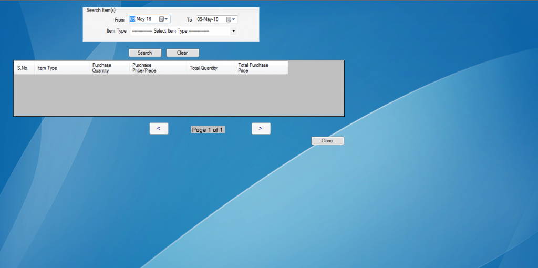Sort by Total Quantity column header
The image size is (538, 268).
coord(211,68)
